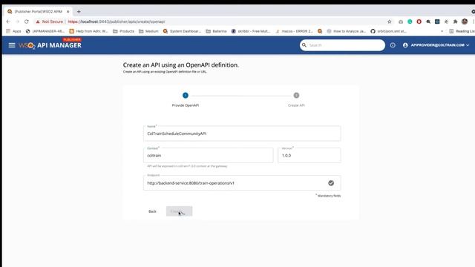
Task: Click the Provide OpenAPI step circle
Action: click(186, 96)
